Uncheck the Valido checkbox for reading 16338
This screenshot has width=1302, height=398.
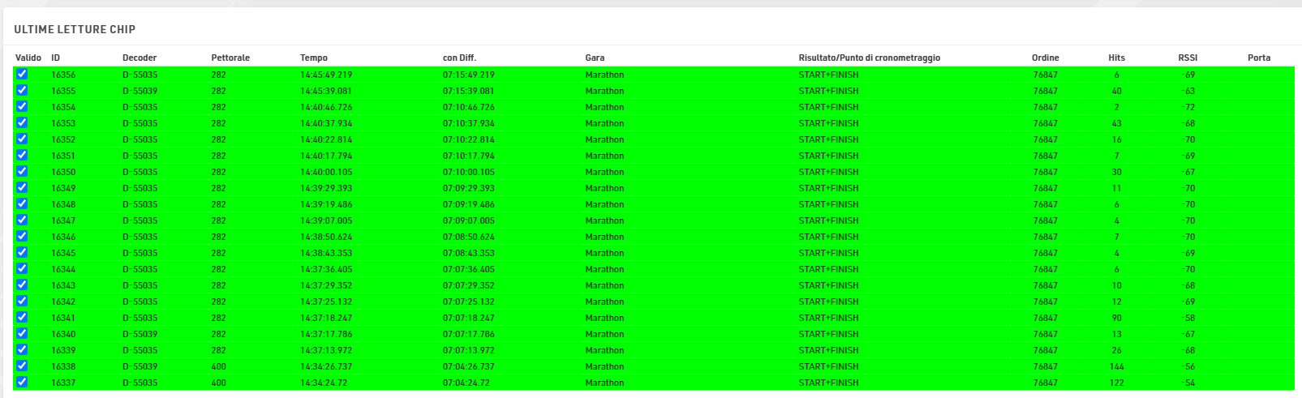click(22, 366)
